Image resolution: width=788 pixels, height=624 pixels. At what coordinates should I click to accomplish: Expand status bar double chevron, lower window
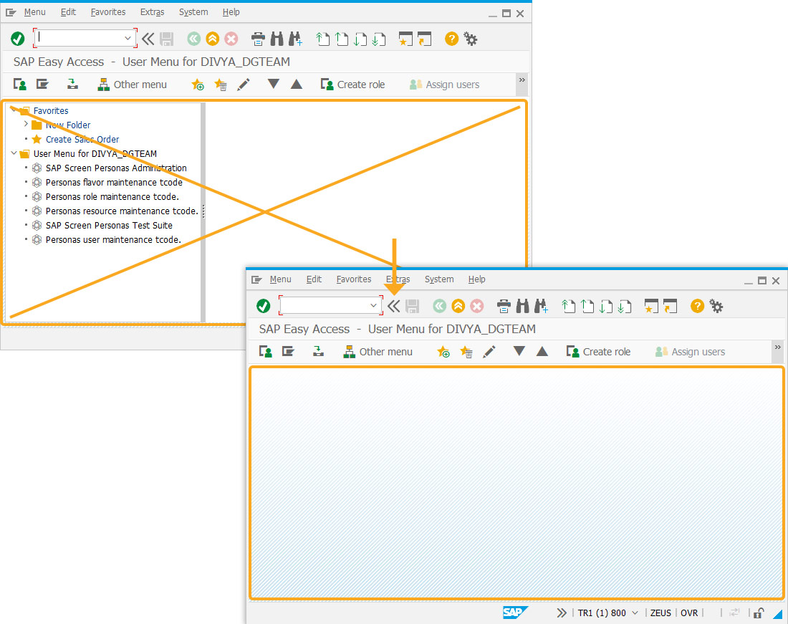(562, 613)
